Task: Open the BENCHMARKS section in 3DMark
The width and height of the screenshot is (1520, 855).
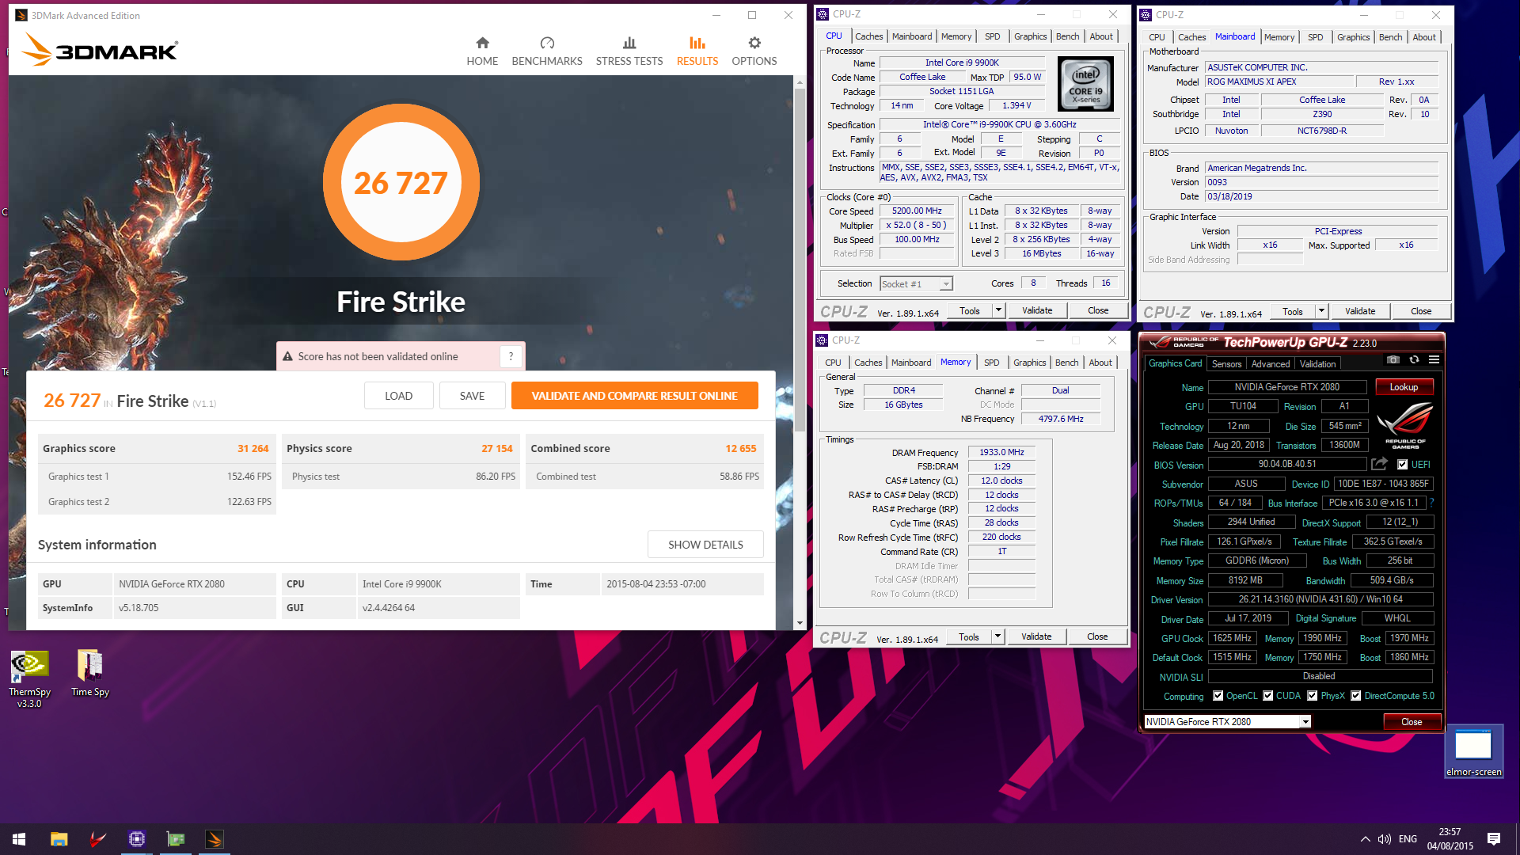Action: point(547,51)
